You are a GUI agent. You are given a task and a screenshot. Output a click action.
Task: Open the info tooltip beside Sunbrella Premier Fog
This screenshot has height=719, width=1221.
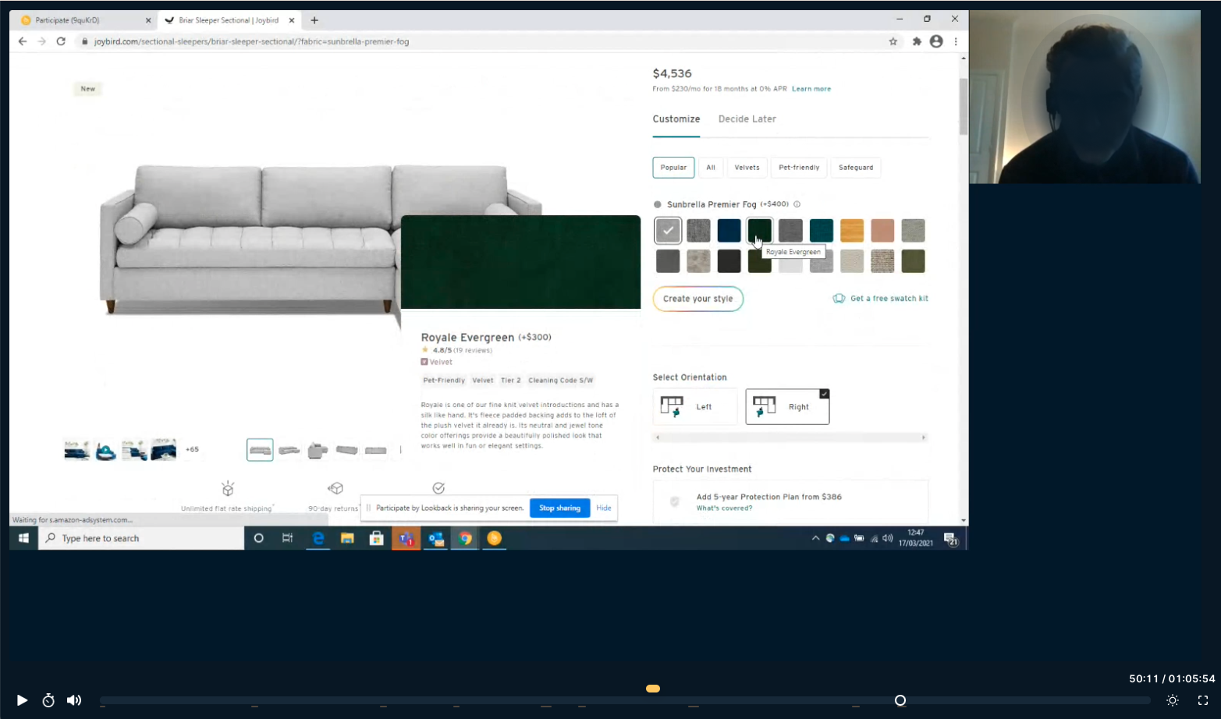tap(797, 204)
